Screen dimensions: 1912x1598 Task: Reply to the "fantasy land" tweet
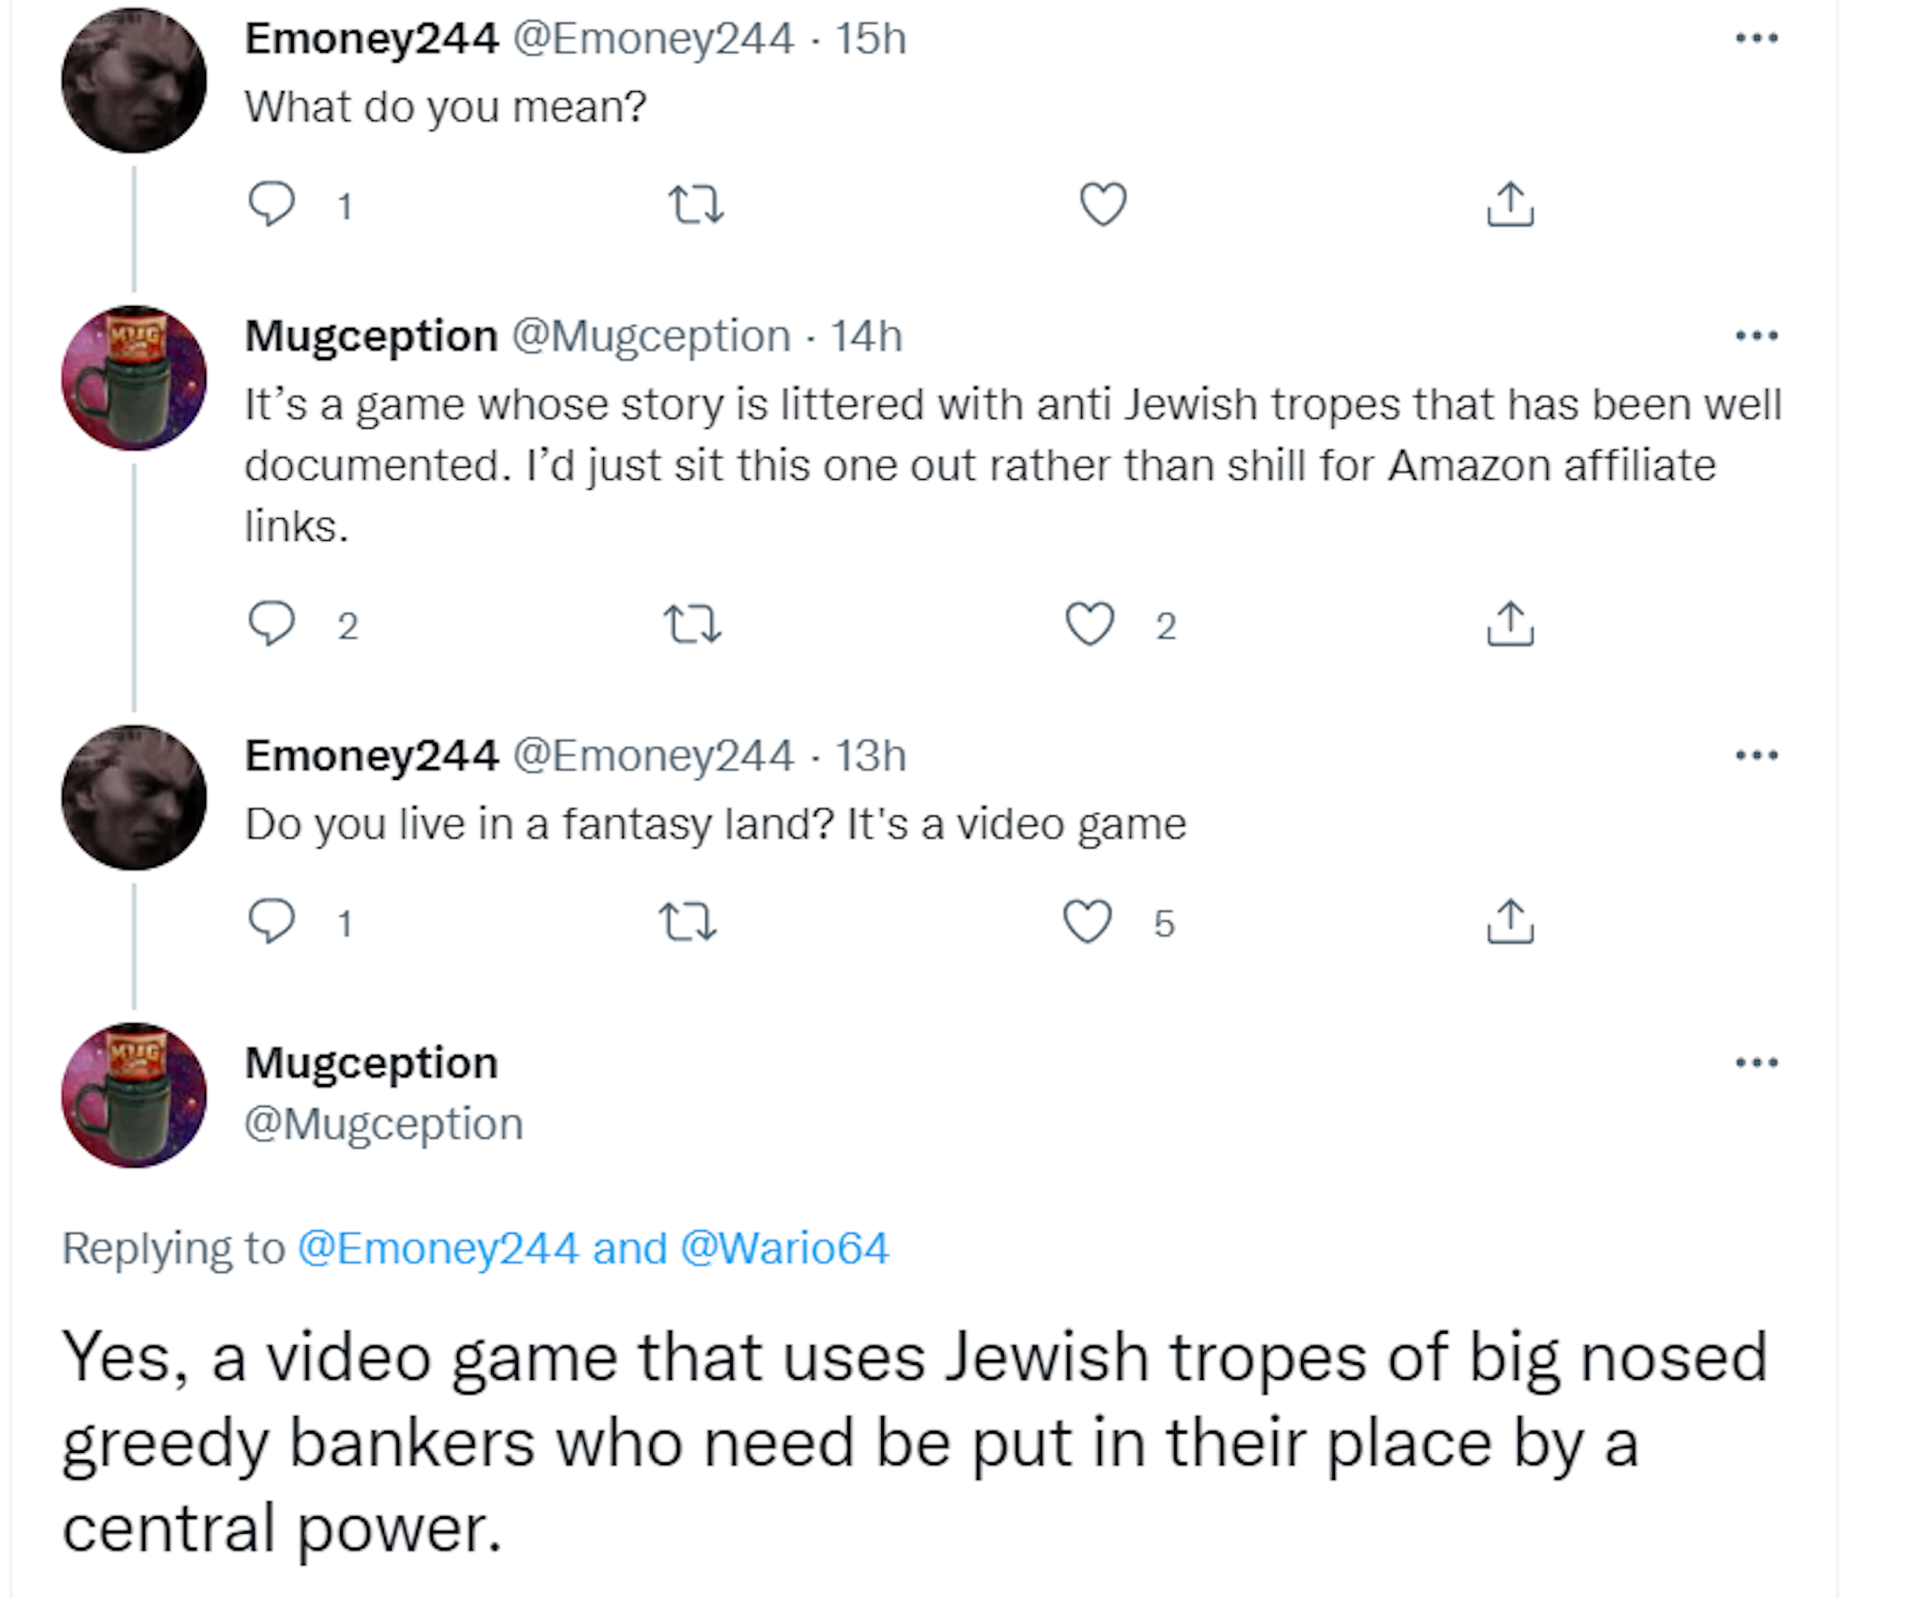tap(271, 921)
